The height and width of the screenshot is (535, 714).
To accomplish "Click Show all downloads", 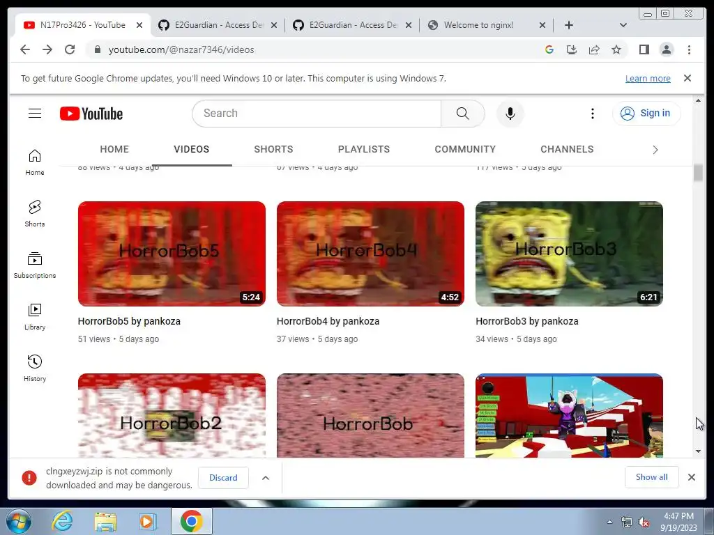I will [x=652, y=476].
